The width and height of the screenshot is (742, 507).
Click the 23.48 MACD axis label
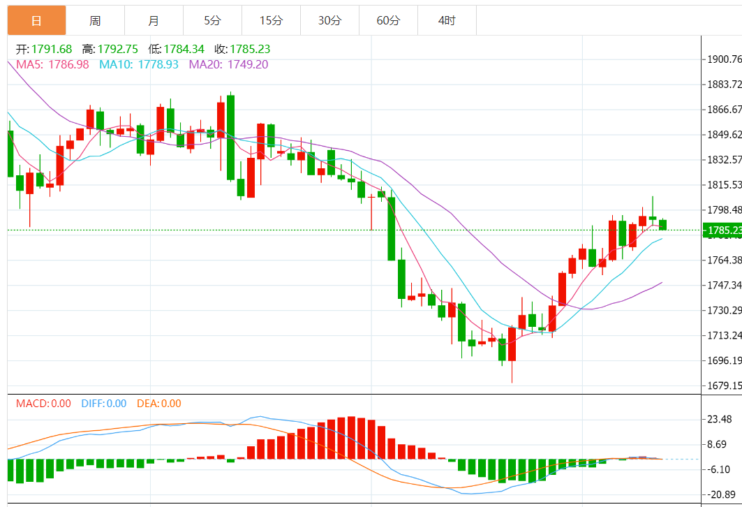pos(720,419)
